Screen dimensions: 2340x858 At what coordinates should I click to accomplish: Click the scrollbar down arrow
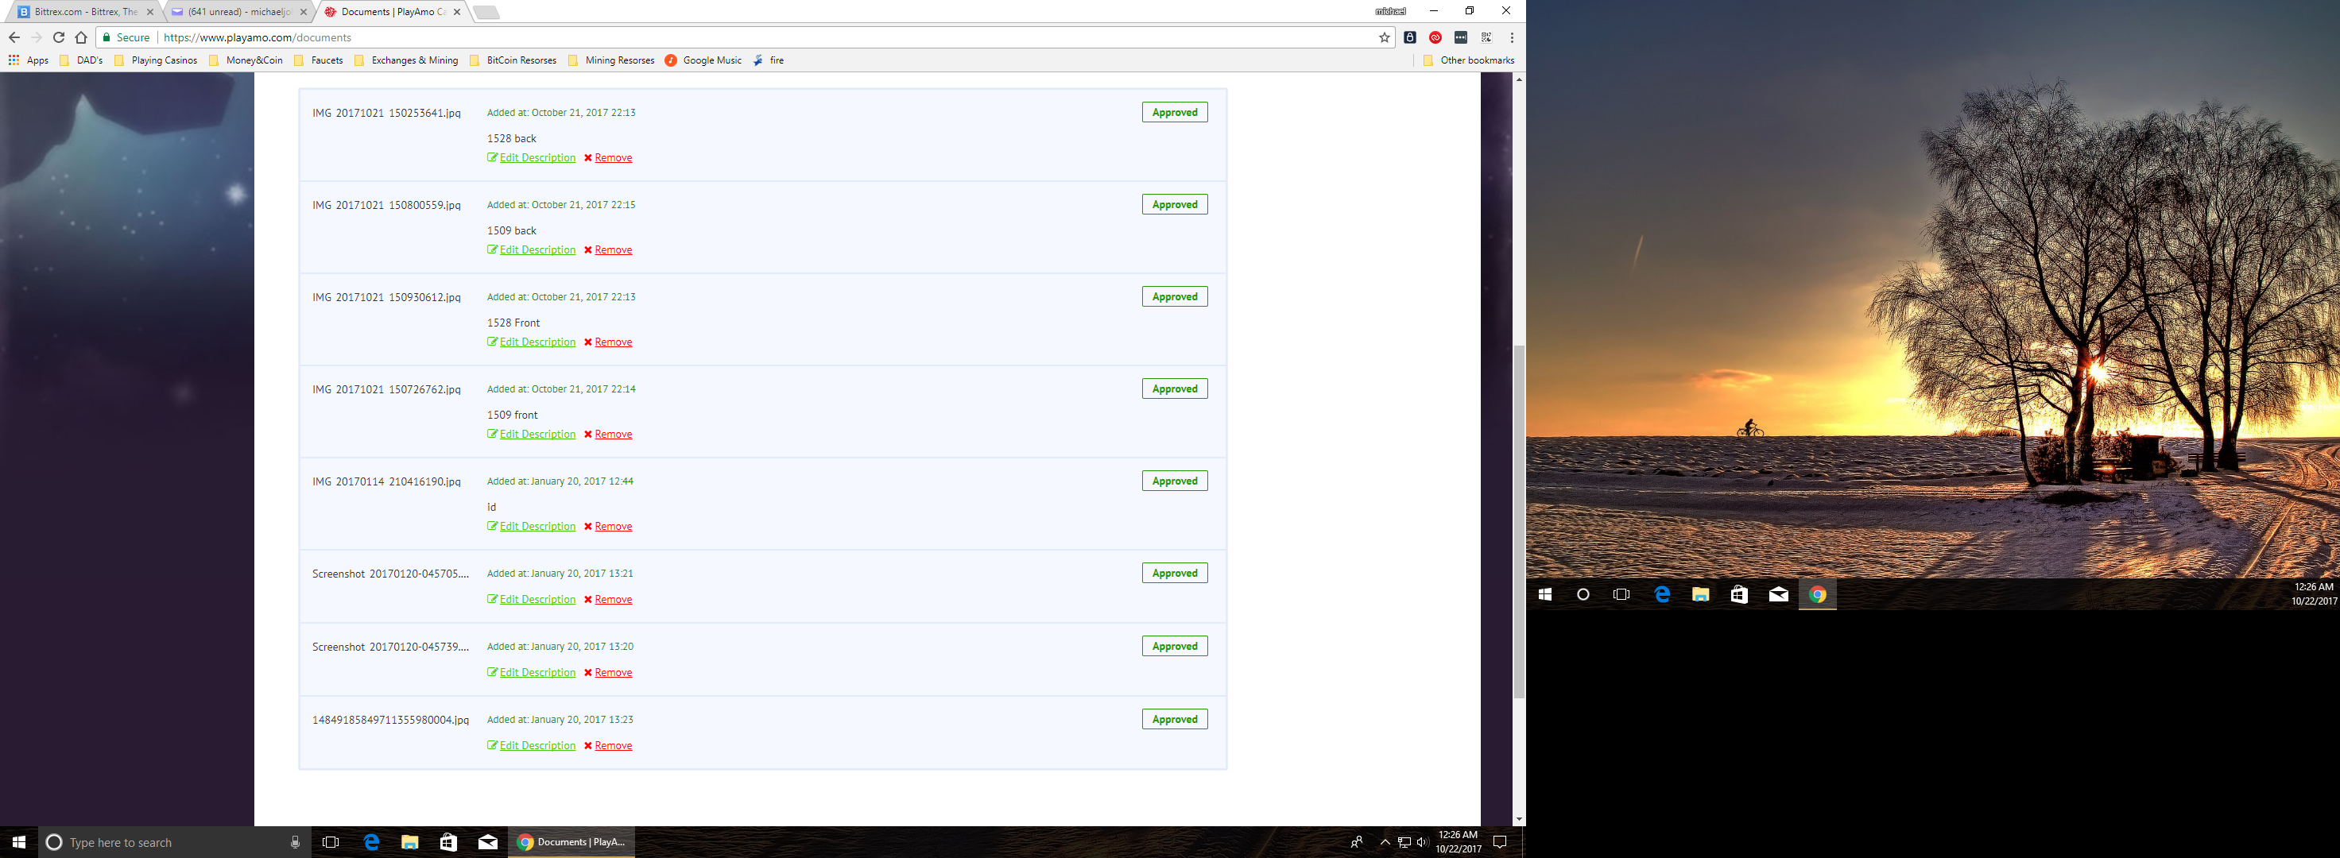click(x=1519, y=819)
